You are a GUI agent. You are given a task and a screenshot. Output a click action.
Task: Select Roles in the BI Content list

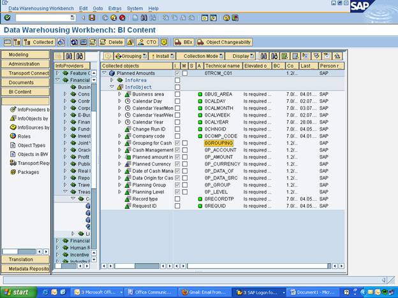(x=20, y=136)
